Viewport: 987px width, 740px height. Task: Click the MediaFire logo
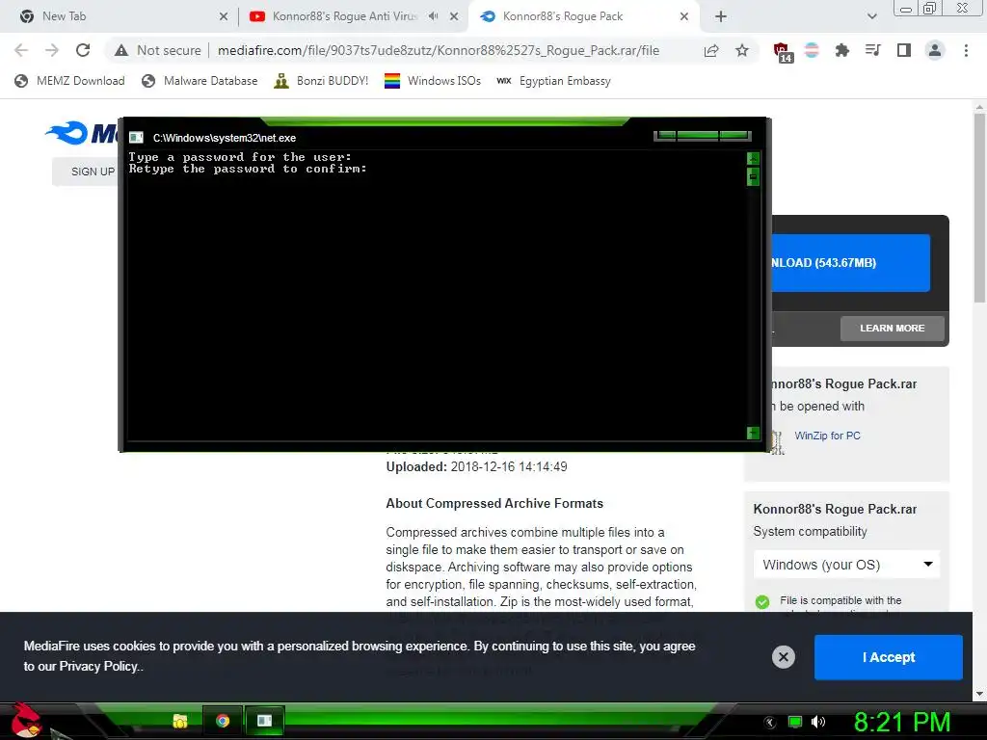click(x=81, y=133)
